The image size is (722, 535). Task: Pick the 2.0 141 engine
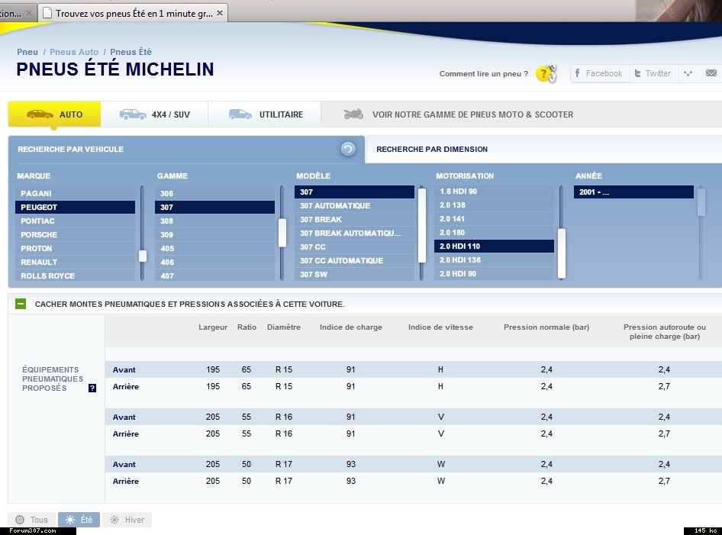[494, 219]
